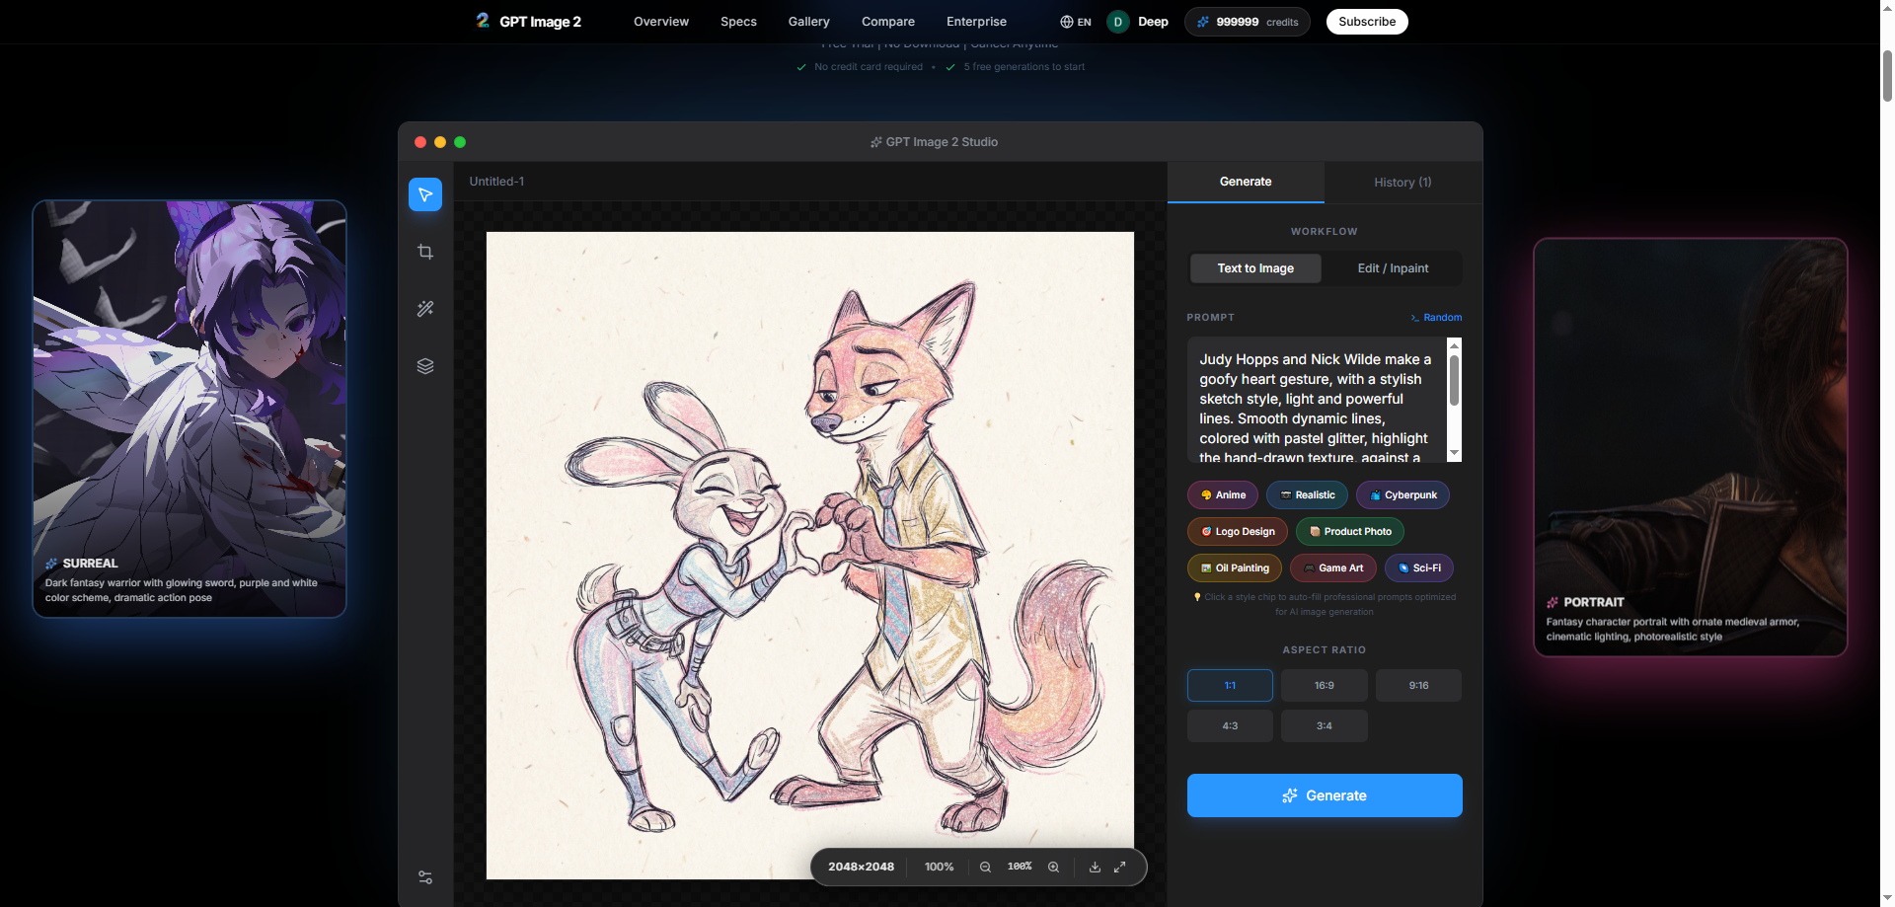Switch workflow to Edit / Inpaint
The image size is (1895, 907).
[1392, 267]
